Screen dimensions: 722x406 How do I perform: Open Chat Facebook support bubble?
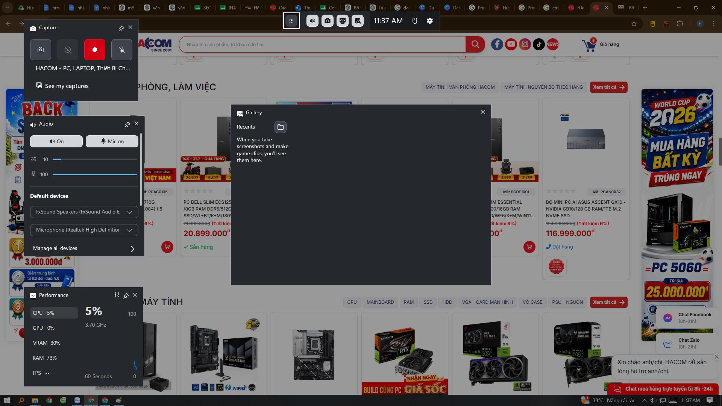[x=687, y=318]
